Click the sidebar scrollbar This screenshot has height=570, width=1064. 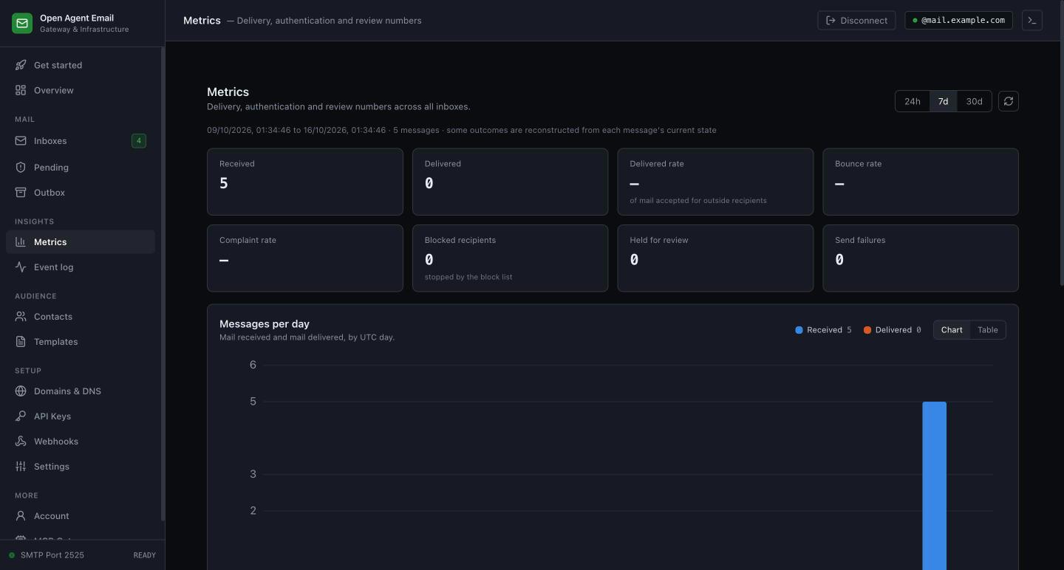(x=163, y=284)
